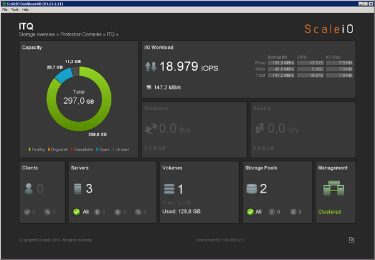Click the 11,3 GB capacity label
Viewport: 375px width, 260px height.
tap(73, 62)
